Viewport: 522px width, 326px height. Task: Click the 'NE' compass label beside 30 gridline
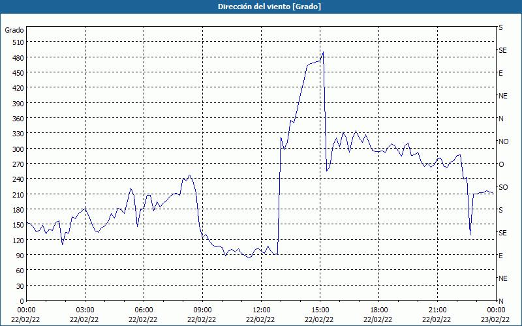tap(502, 278)
